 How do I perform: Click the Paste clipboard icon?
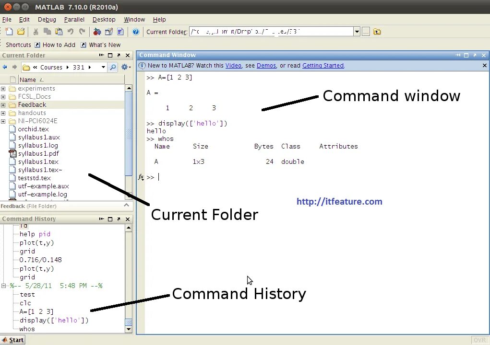pyautogui.click(x=59, y=32)
